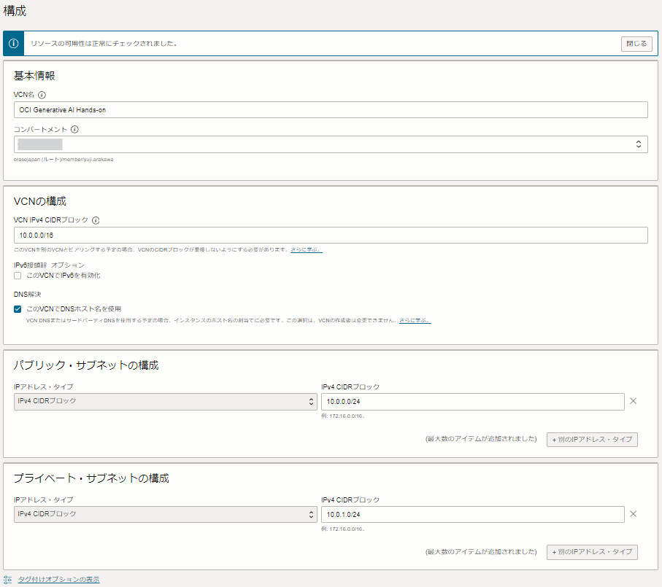This screenshot has height=587, width=662.
Task: Remove the public subnet CIDR with the X icon
Action: [633, 401]
